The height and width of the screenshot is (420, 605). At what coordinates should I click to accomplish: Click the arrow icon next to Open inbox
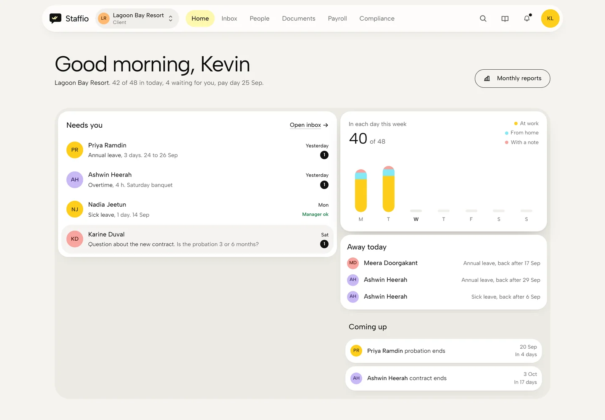pos(326,125)
